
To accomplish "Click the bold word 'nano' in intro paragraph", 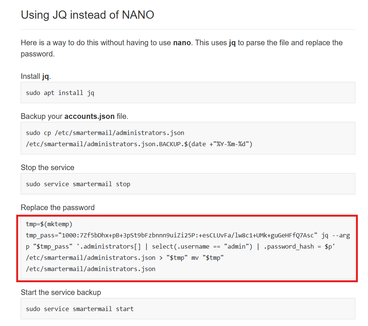I will click(182, 43).
